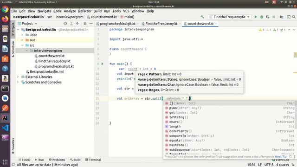Screen dimensions: 297x167
Task: Click the UTF-8 encoding status entry
Action: 269,165
